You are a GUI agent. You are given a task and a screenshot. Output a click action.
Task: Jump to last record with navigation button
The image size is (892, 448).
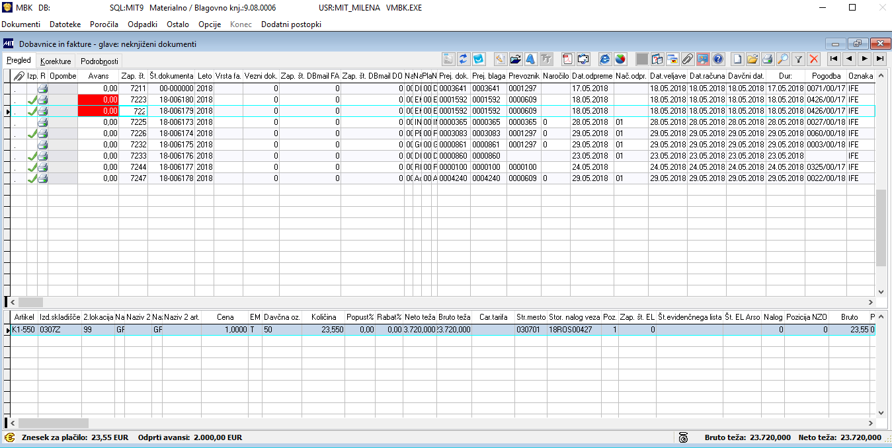[879, 59]
